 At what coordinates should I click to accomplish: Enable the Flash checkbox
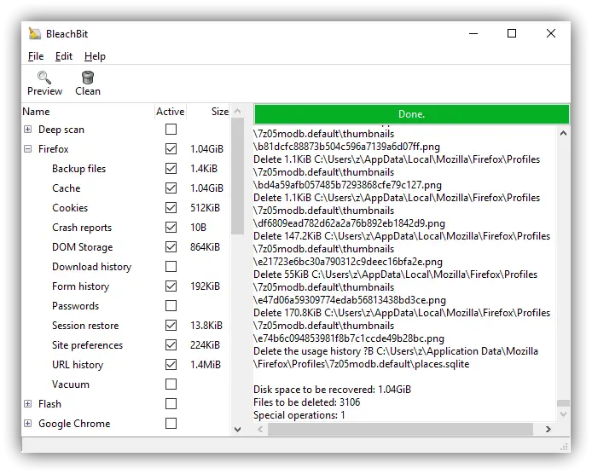[171, 404]
